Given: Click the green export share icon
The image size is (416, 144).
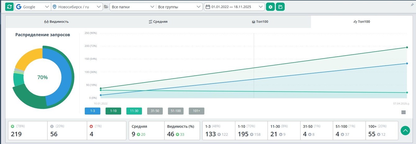Looking at the screenshot, I should (280, 7).
